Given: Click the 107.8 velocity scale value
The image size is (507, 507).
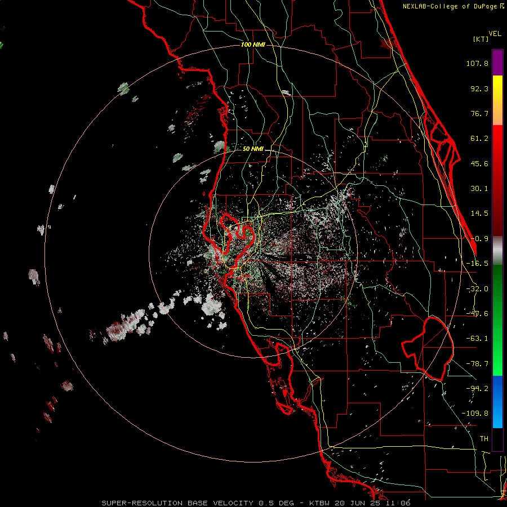Looking at the screenshot, I should tap(477, 63).
